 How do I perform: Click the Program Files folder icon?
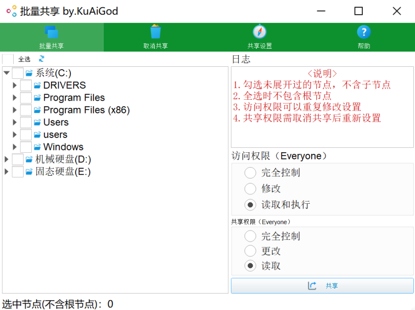[x=37, y=97]
